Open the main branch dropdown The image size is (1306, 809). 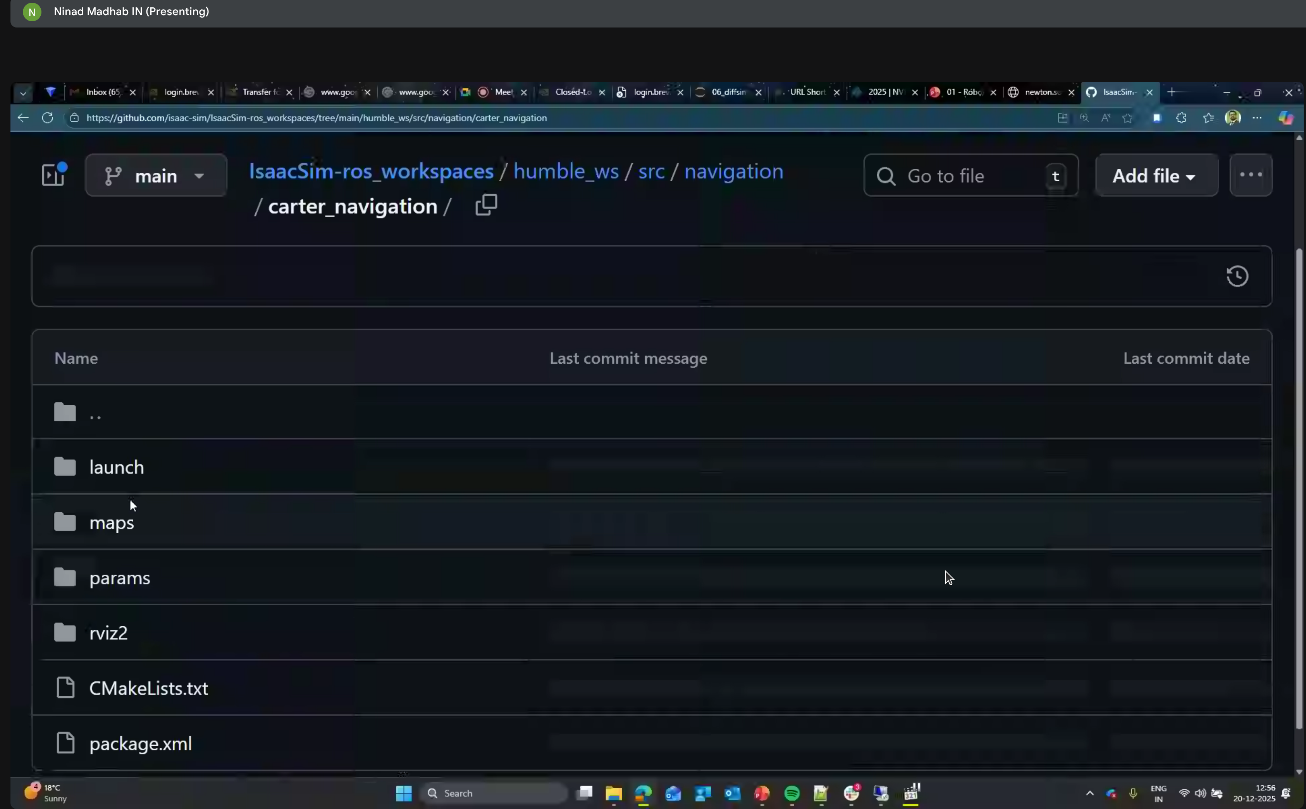point(156,175)
